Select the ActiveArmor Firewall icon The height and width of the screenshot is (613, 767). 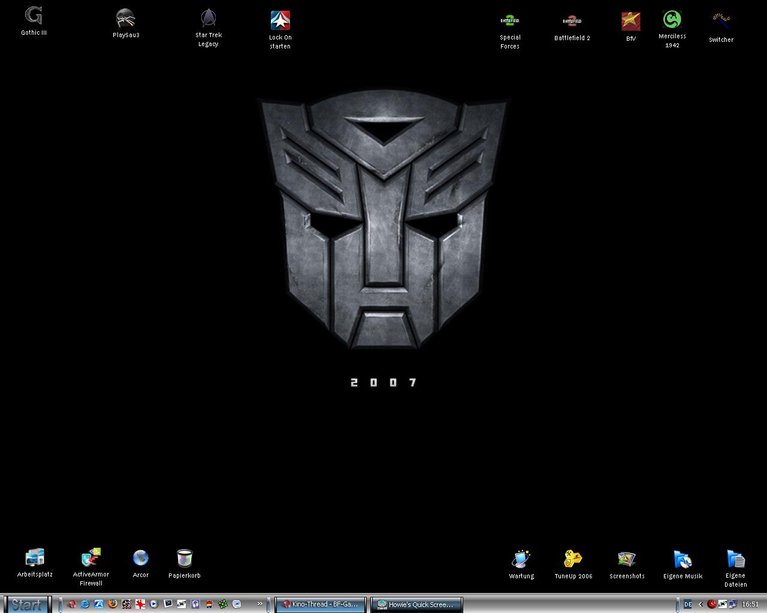pyautogui.click(x=91, y=568)
